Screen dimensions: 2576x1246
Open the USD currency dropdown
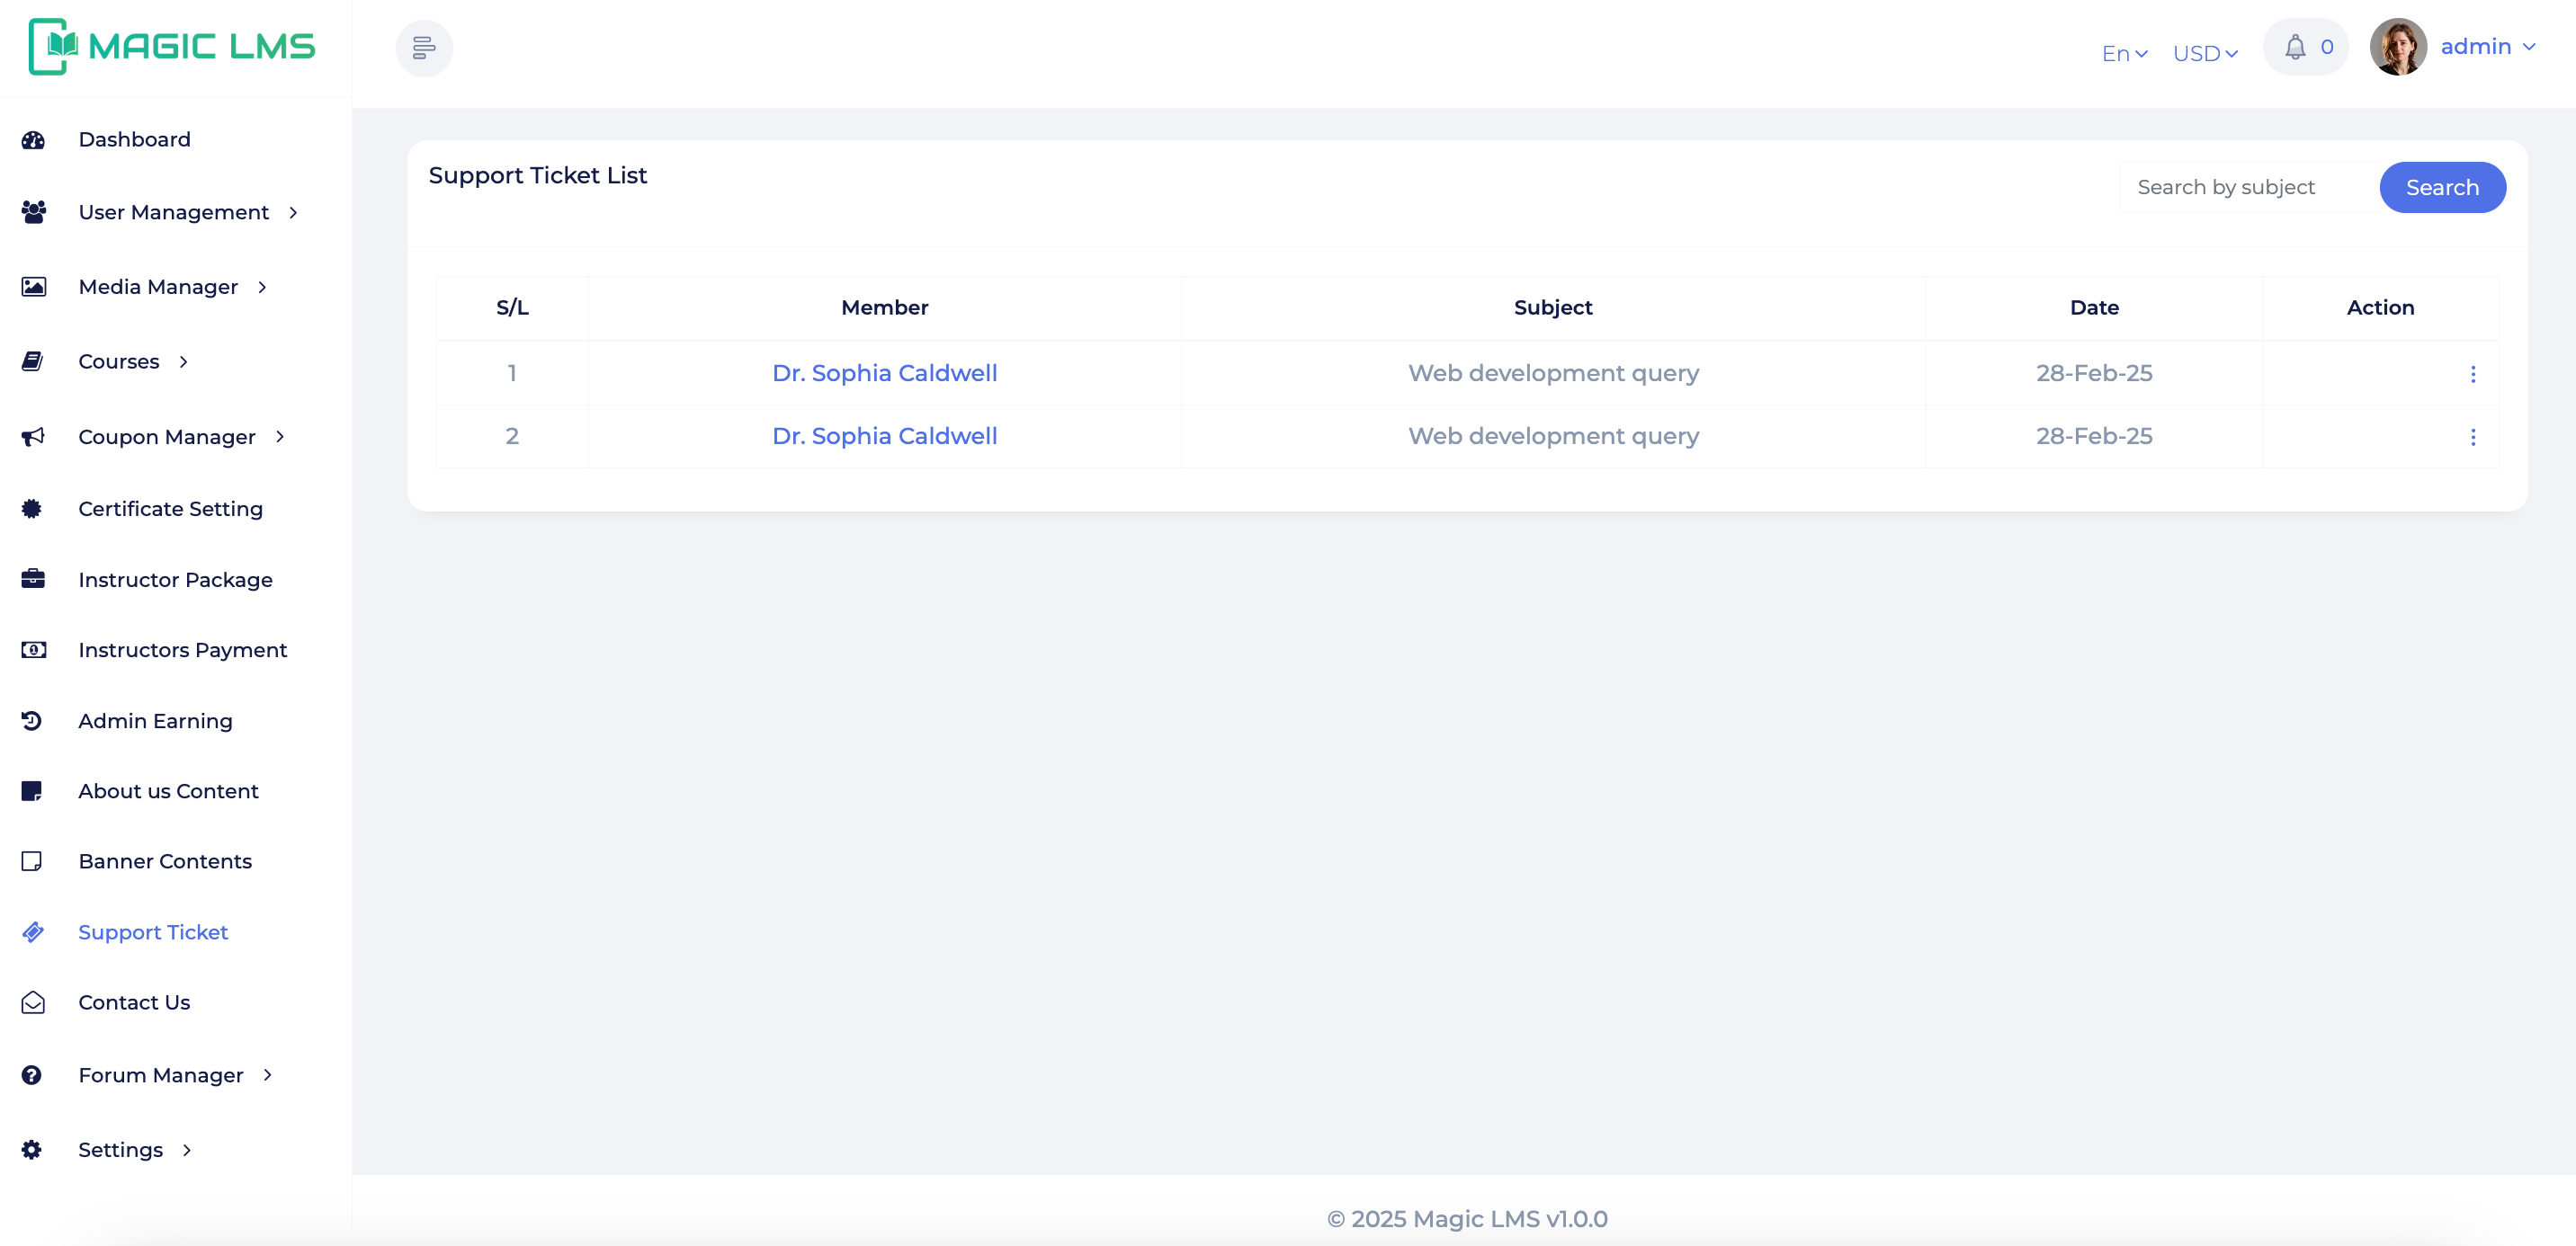(x=2205, y=54)
